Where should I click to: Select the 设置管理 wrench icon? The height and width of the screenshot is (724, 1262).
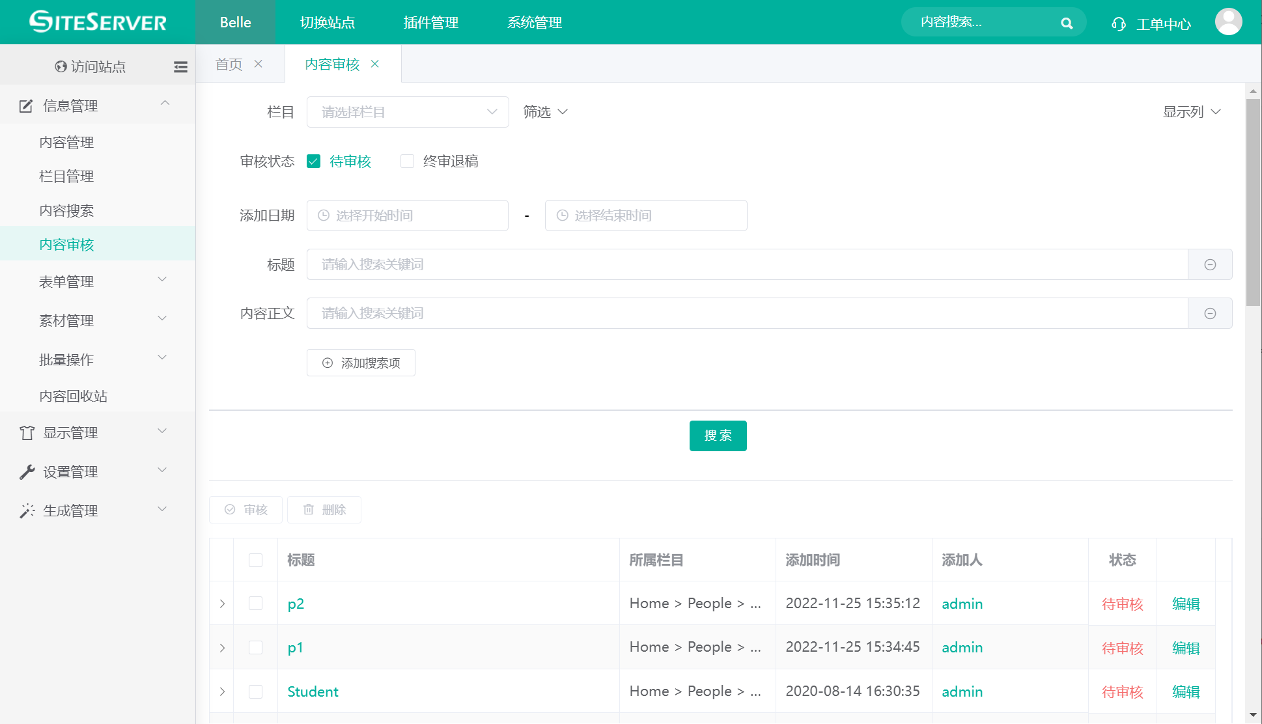tap(26, 471)
